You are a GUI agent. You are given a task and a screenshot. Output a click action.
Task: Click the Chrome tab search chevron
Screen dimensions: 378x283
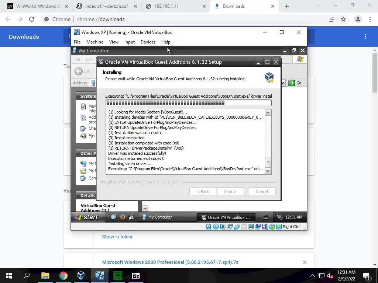coord(319,5)
